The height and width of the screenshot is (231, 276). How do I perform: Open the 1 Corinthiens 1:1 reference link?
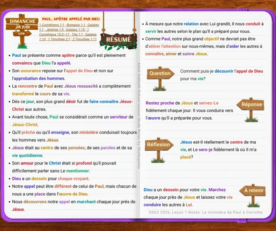pyautogui.click(x=52, y=25)
